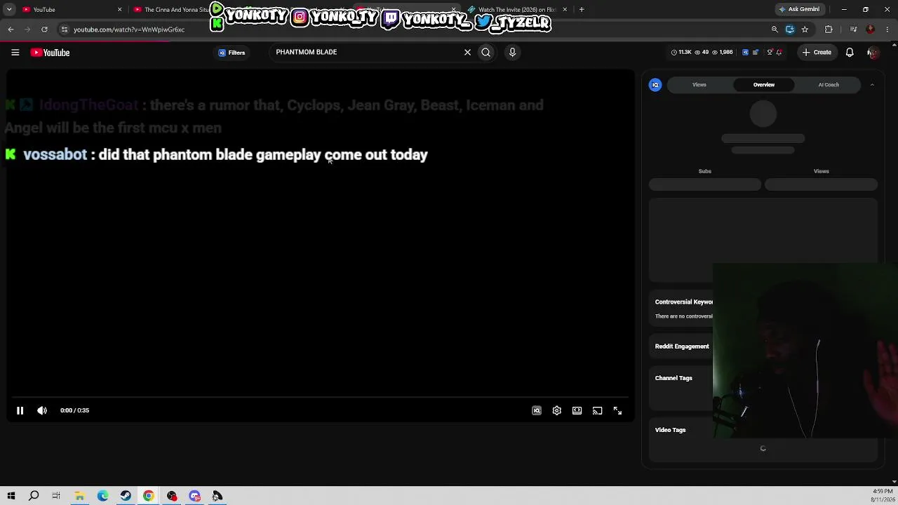Switch to the vidIQ Overview tab
898x505 pixels.
pos(764,85)
